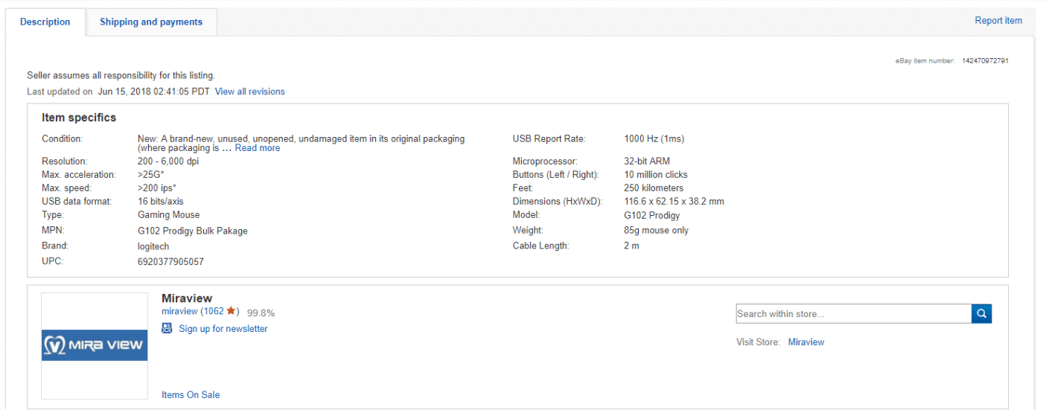Click the orange feedback star icon
The width and height of the screenshot is (1046, 416).
231,311
